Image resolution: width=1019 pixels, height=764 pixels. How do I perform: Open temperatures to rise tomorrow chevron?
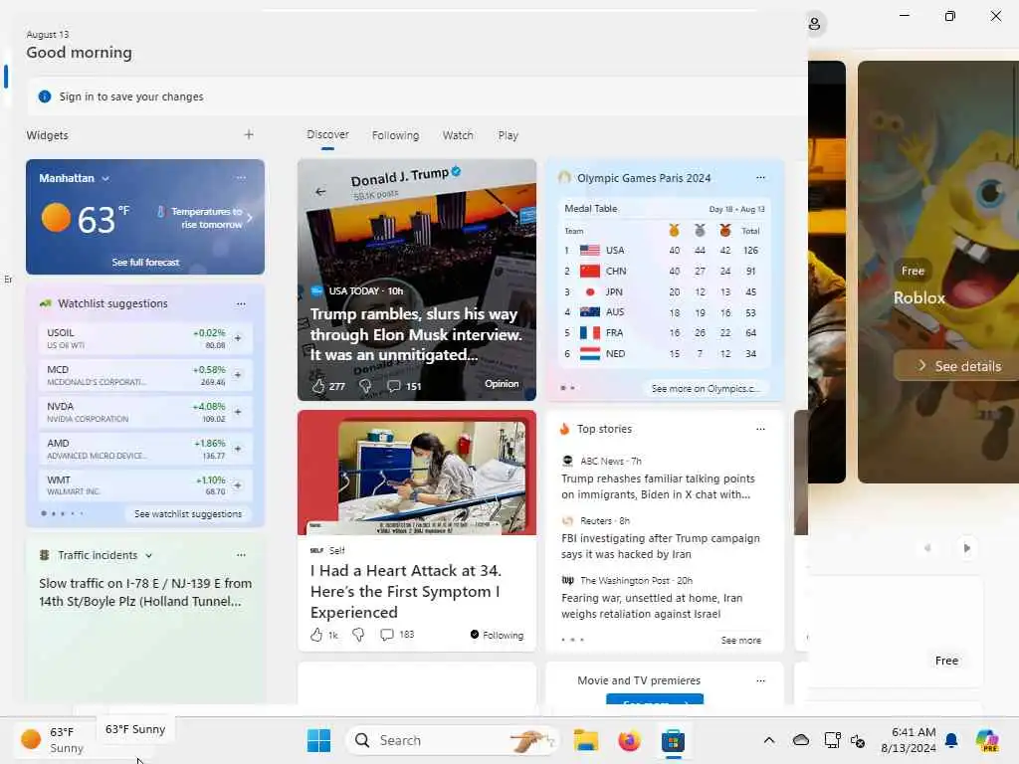(x=250, y=218)
